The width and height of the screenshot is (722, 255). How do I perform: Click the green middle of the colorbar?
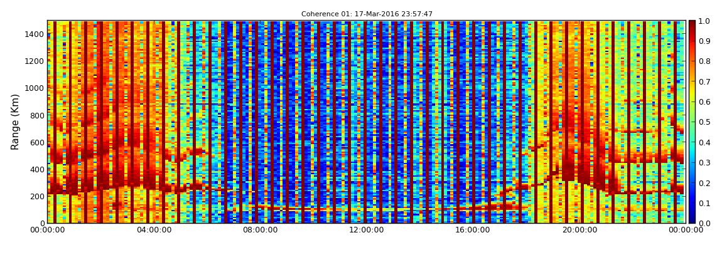tap(692, 122)
